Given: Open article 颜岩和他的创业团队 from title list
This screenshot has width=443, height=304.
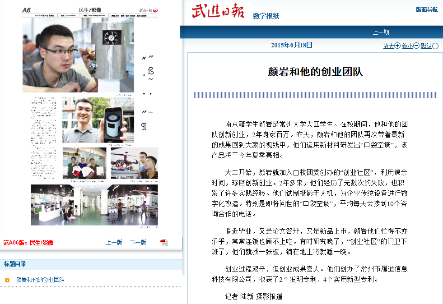Looking at the screenshot, I should [x=40, y=280].
